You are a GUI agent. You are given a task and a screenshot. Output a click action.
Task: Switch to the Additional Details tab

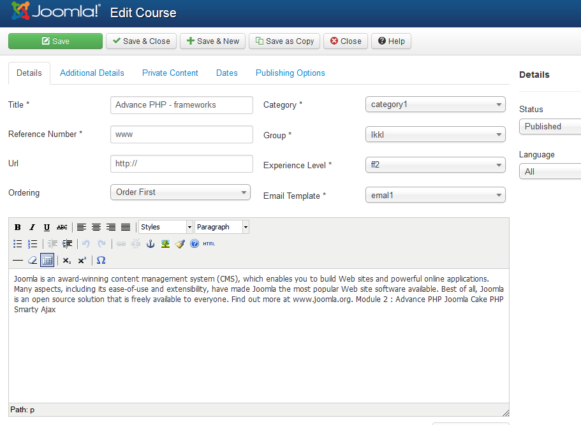click(x=92, y=73)
